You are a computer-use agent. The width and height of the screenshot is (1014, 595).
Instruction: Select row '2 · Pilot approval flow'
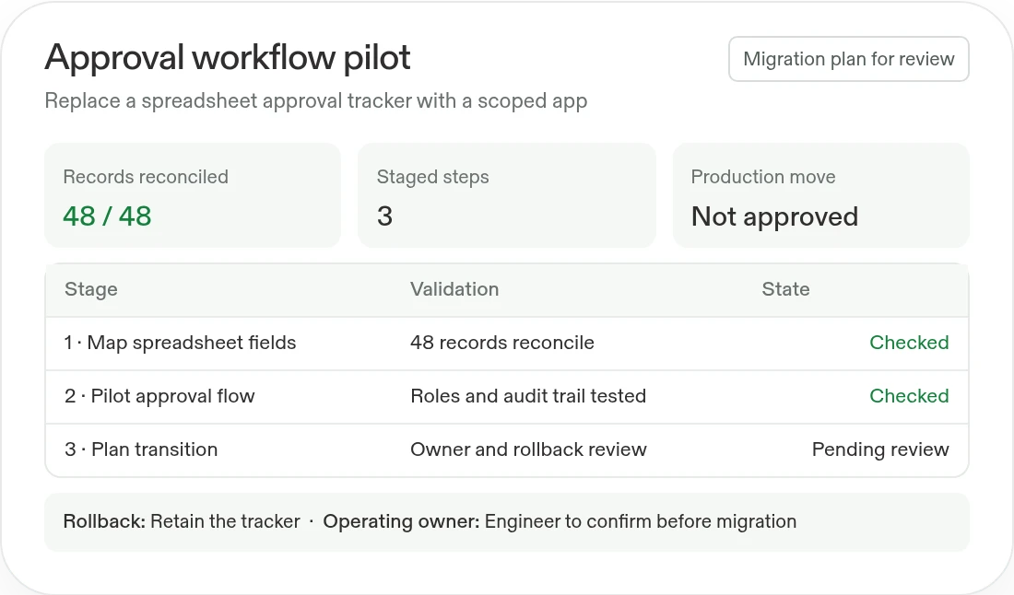click(x=507, y=397)
